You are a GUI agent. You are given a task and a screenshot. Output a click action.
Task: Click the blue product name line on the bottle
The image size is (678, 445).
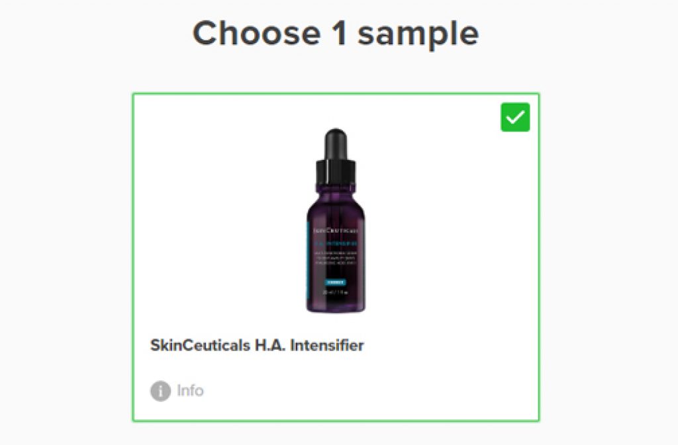click(336, 243)
